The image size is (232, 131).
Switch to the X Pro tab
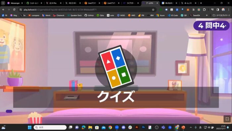[x=54, y=3]
